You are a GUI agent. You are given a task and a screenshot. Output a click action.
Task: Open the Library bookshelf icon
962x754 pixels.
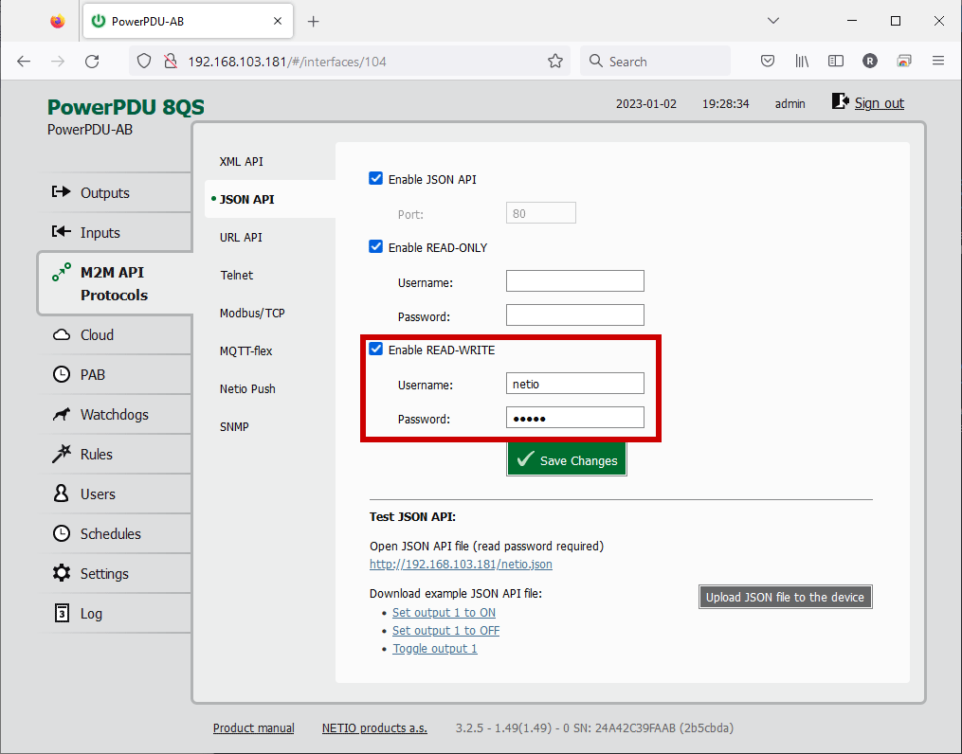click(802, 62)
